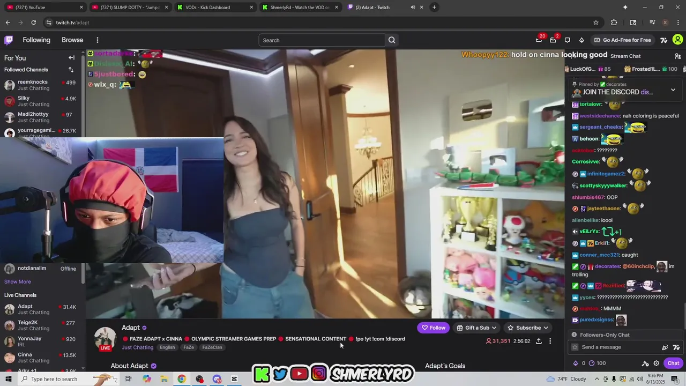Open Chrome three-dot menu

[x=678, y=23]
